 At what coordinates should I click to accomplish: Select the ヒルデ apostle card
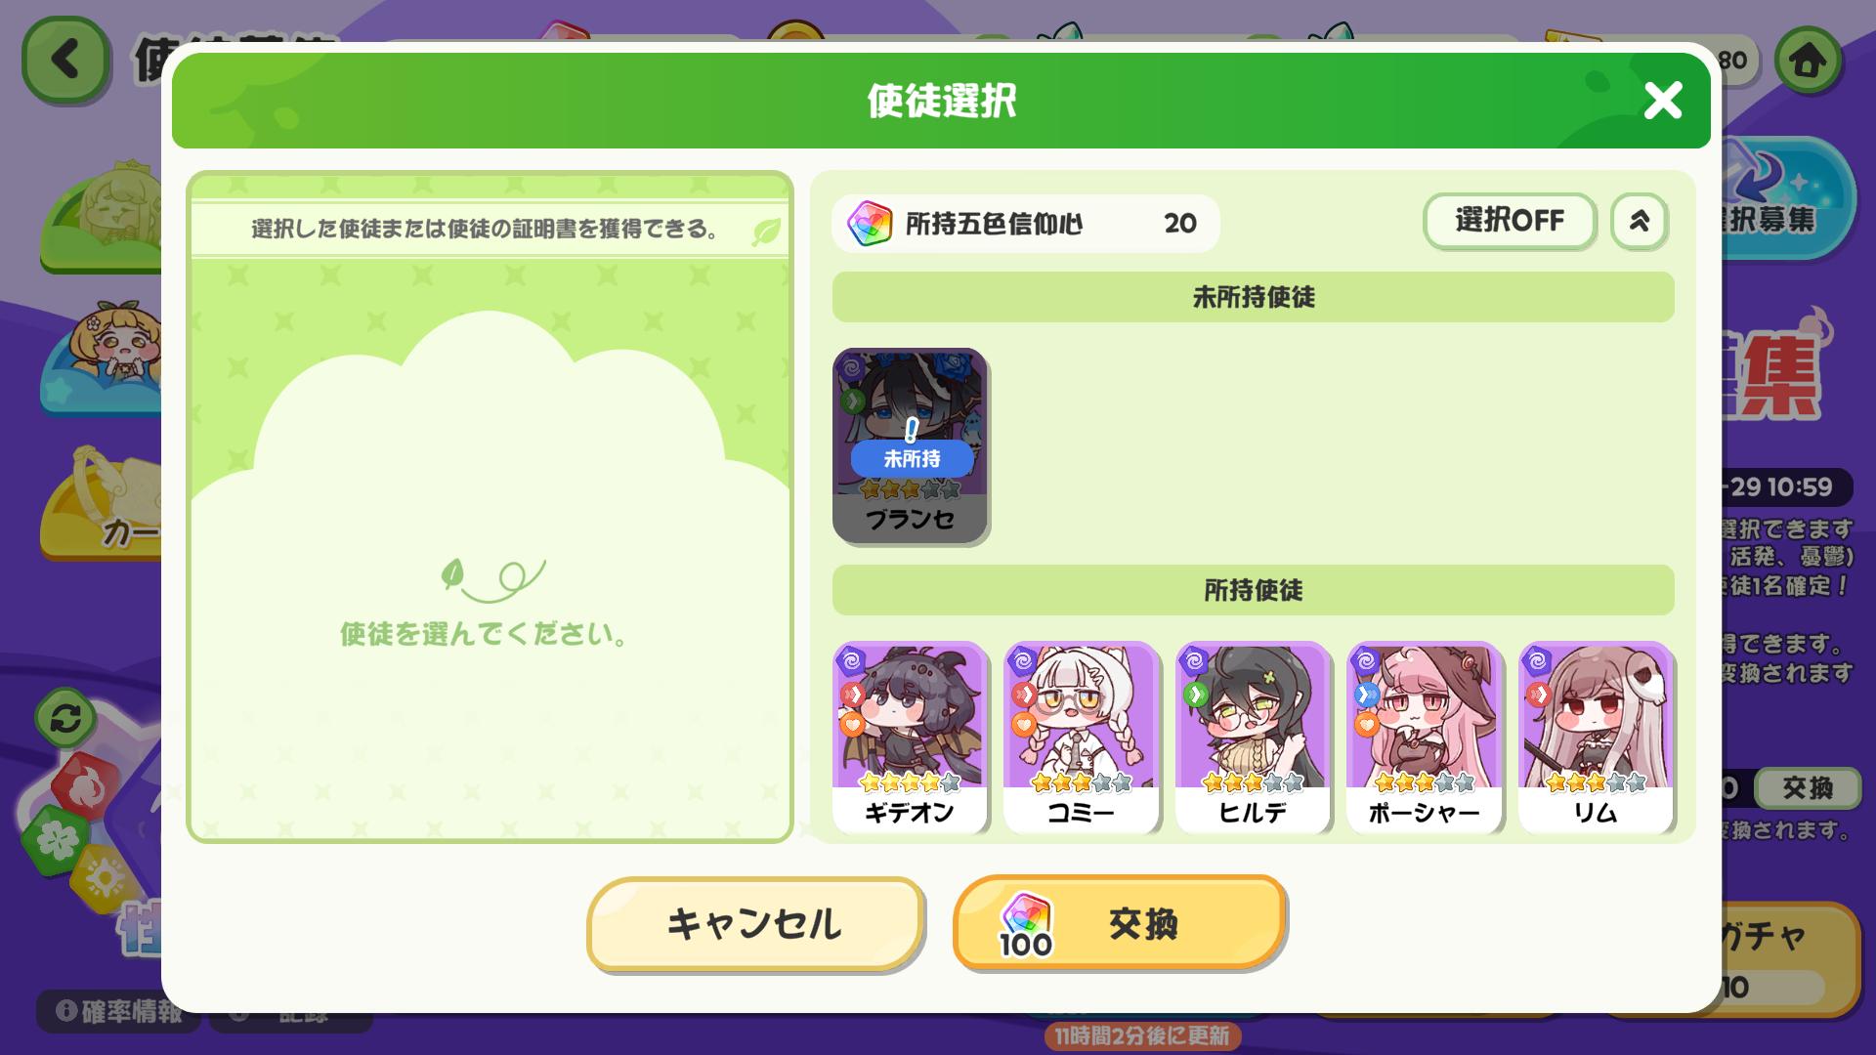coord(1253,738)
